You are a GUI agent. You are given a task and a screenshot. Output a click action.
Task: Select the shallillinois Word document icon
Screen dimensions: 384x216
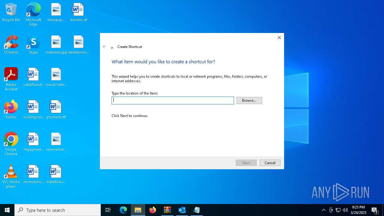pos(56,174)
